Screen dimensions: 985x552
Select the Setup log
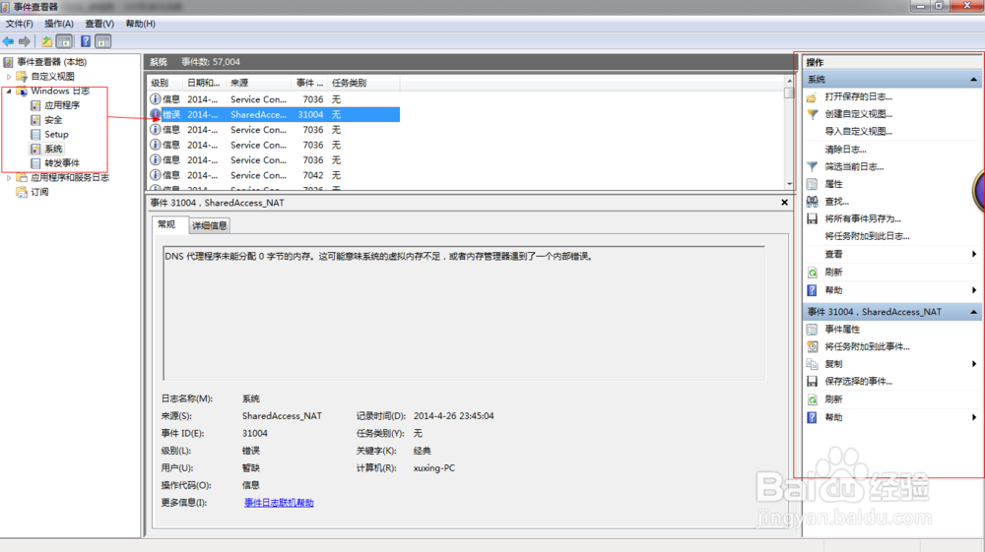pyautogui.click(x=56, y=134)
